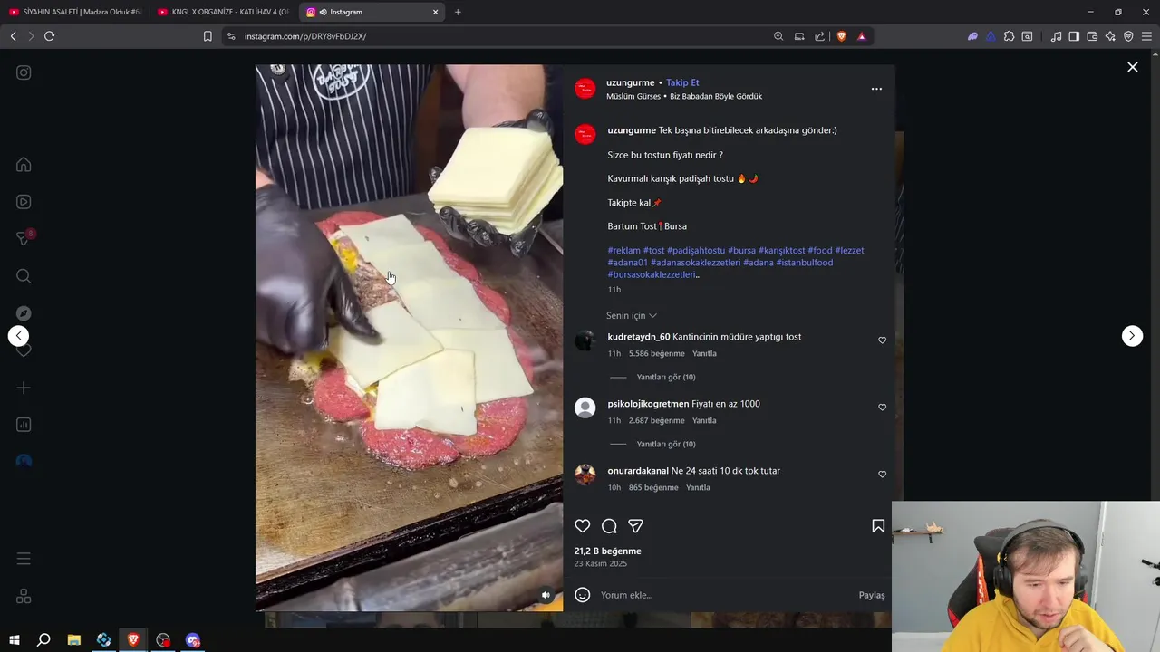Image resolution: width=1160 pixels, height=652 pixels.
Task: Click the Yorum ekle comment field
Action: 725,595
